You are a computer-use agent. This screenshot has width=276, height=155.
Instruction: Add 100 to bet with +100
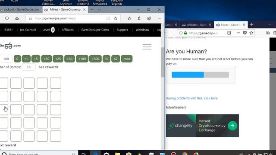point(82,59)
